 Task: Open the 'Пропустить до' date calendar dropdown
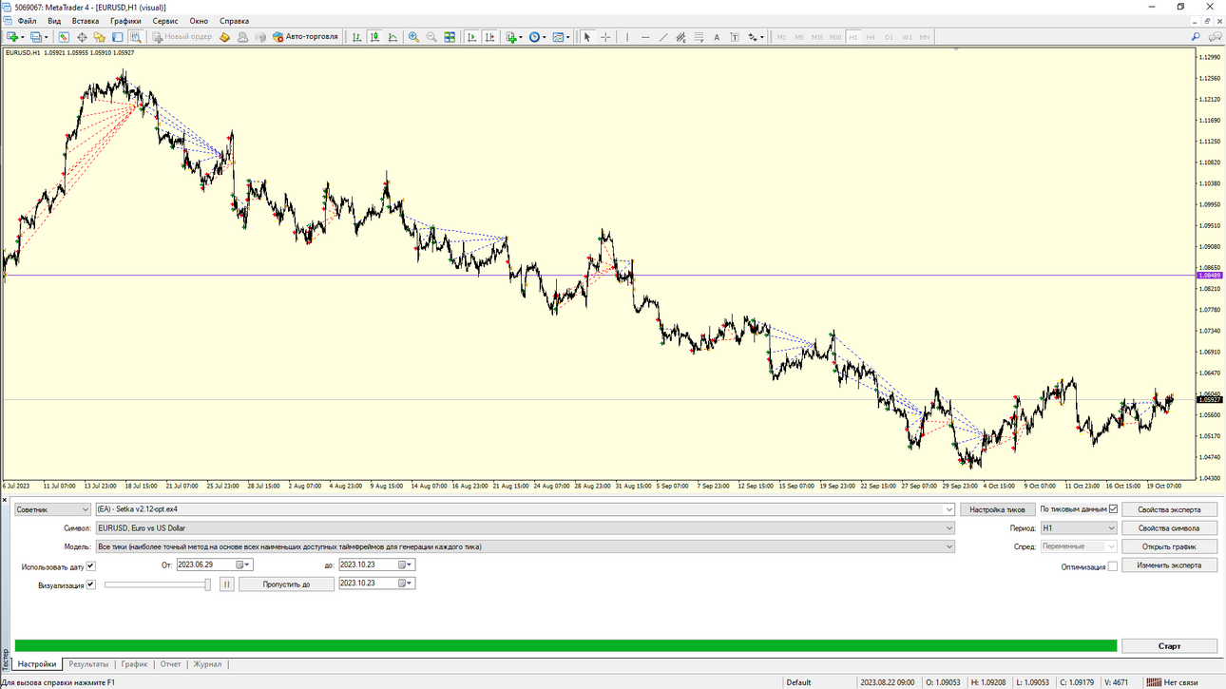pyautogui.click(x=407, y=584)
